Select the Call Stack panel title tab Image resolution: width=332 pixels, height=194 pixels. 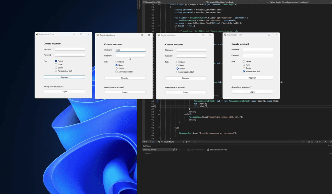(147, 146)
